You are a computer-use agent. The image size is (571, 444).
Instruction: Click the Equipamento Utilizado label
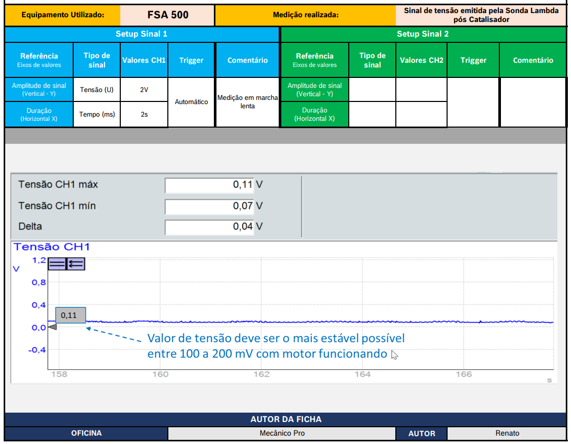63,15
